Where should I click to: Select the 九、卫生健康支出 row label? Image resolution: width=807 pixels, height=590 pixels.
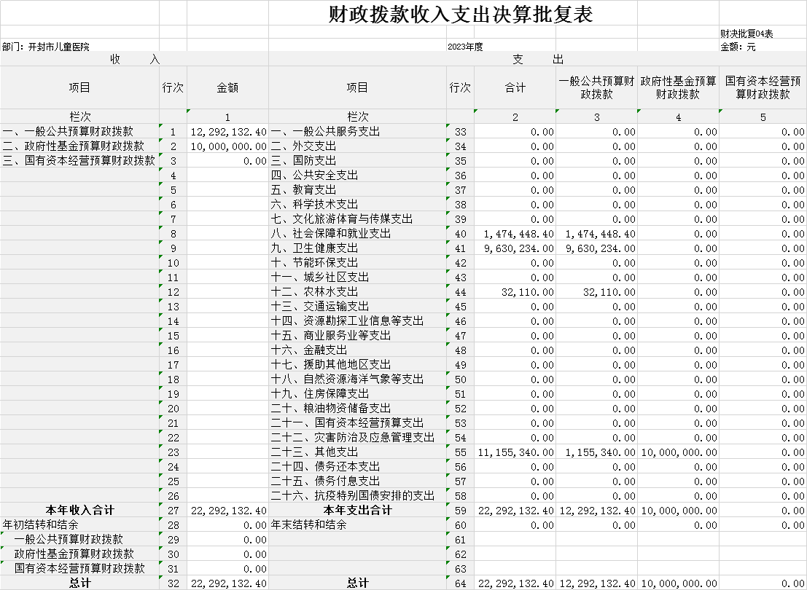315,248
